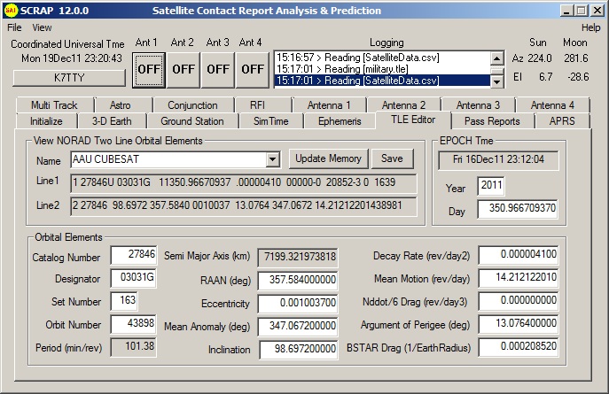Click the K7TTY station button
Image resolution: width=609 pixels, height=394 pixels.
pos(69,78)
